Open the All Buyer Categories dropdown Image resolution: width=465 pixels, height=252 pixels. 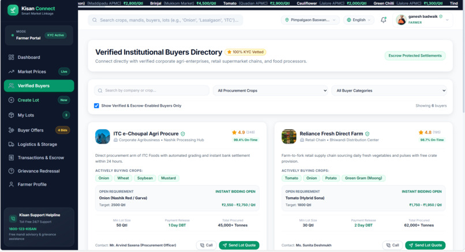pyautogui.click(x=389, y=91)
